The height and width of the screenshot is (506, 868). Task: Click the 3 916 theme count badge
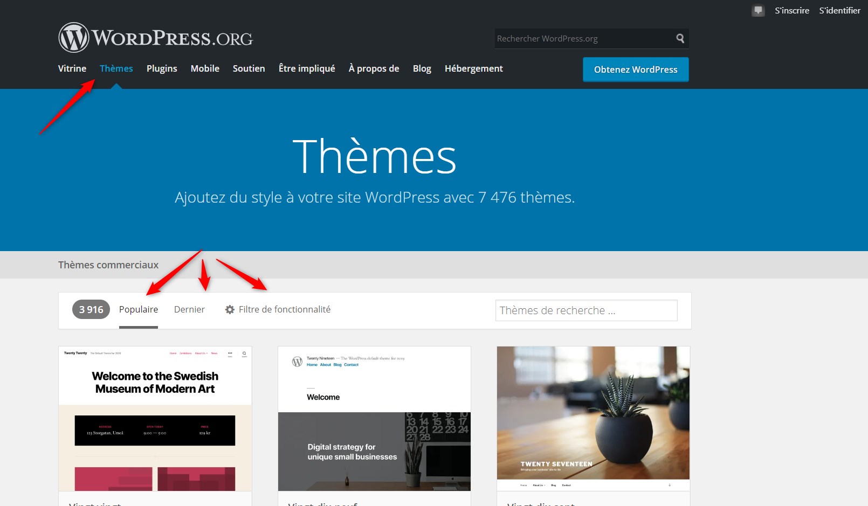pos(91,309)
